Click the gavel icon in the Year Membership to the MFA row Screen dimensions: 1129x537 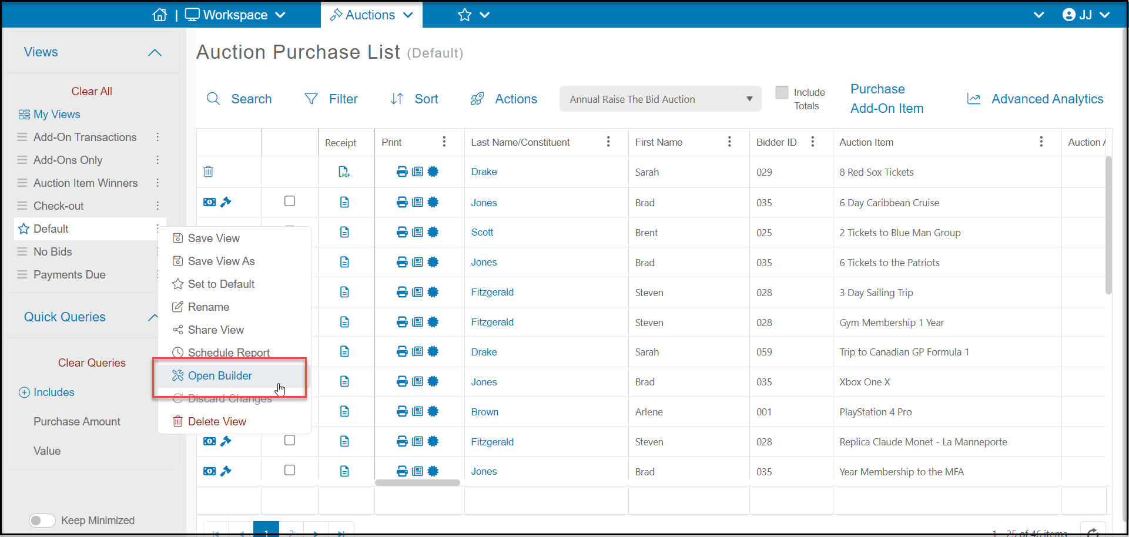[x=226, y=471]
